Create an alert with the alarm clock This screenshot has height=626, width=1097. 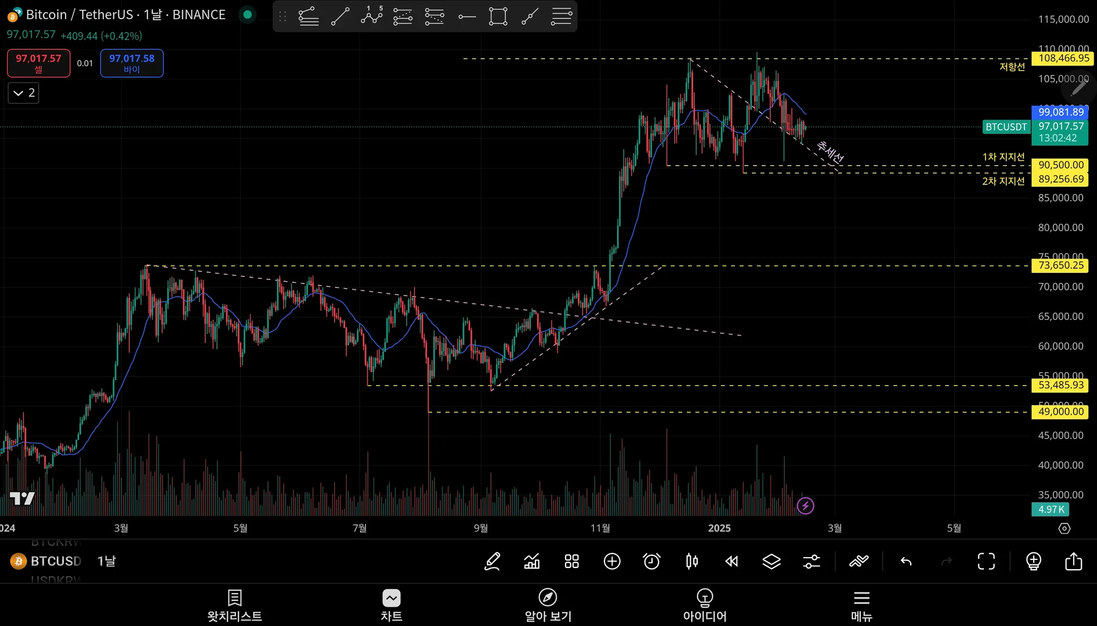click(x=651, y=561)
